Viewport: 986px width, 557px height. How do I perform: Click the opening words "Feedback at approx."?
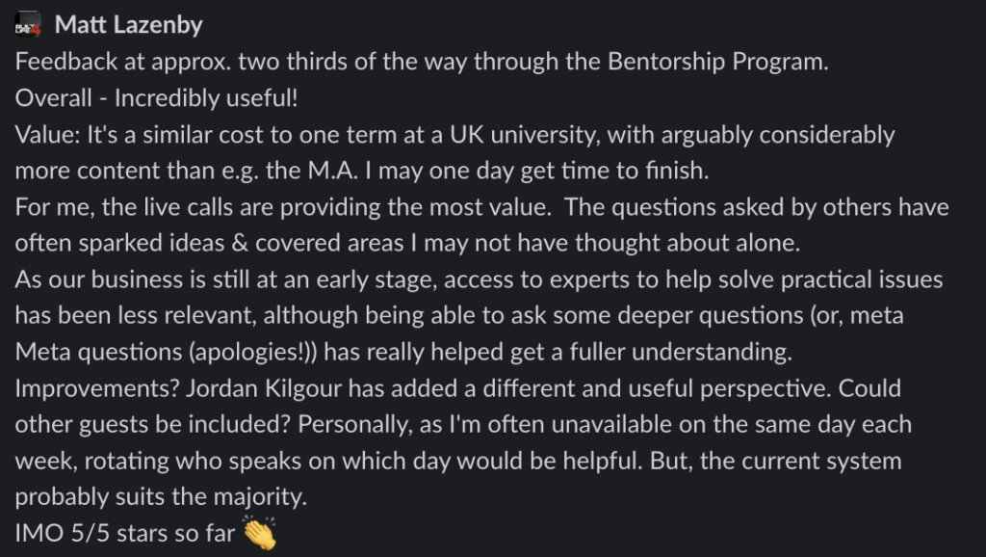click(x=123, y=63)
